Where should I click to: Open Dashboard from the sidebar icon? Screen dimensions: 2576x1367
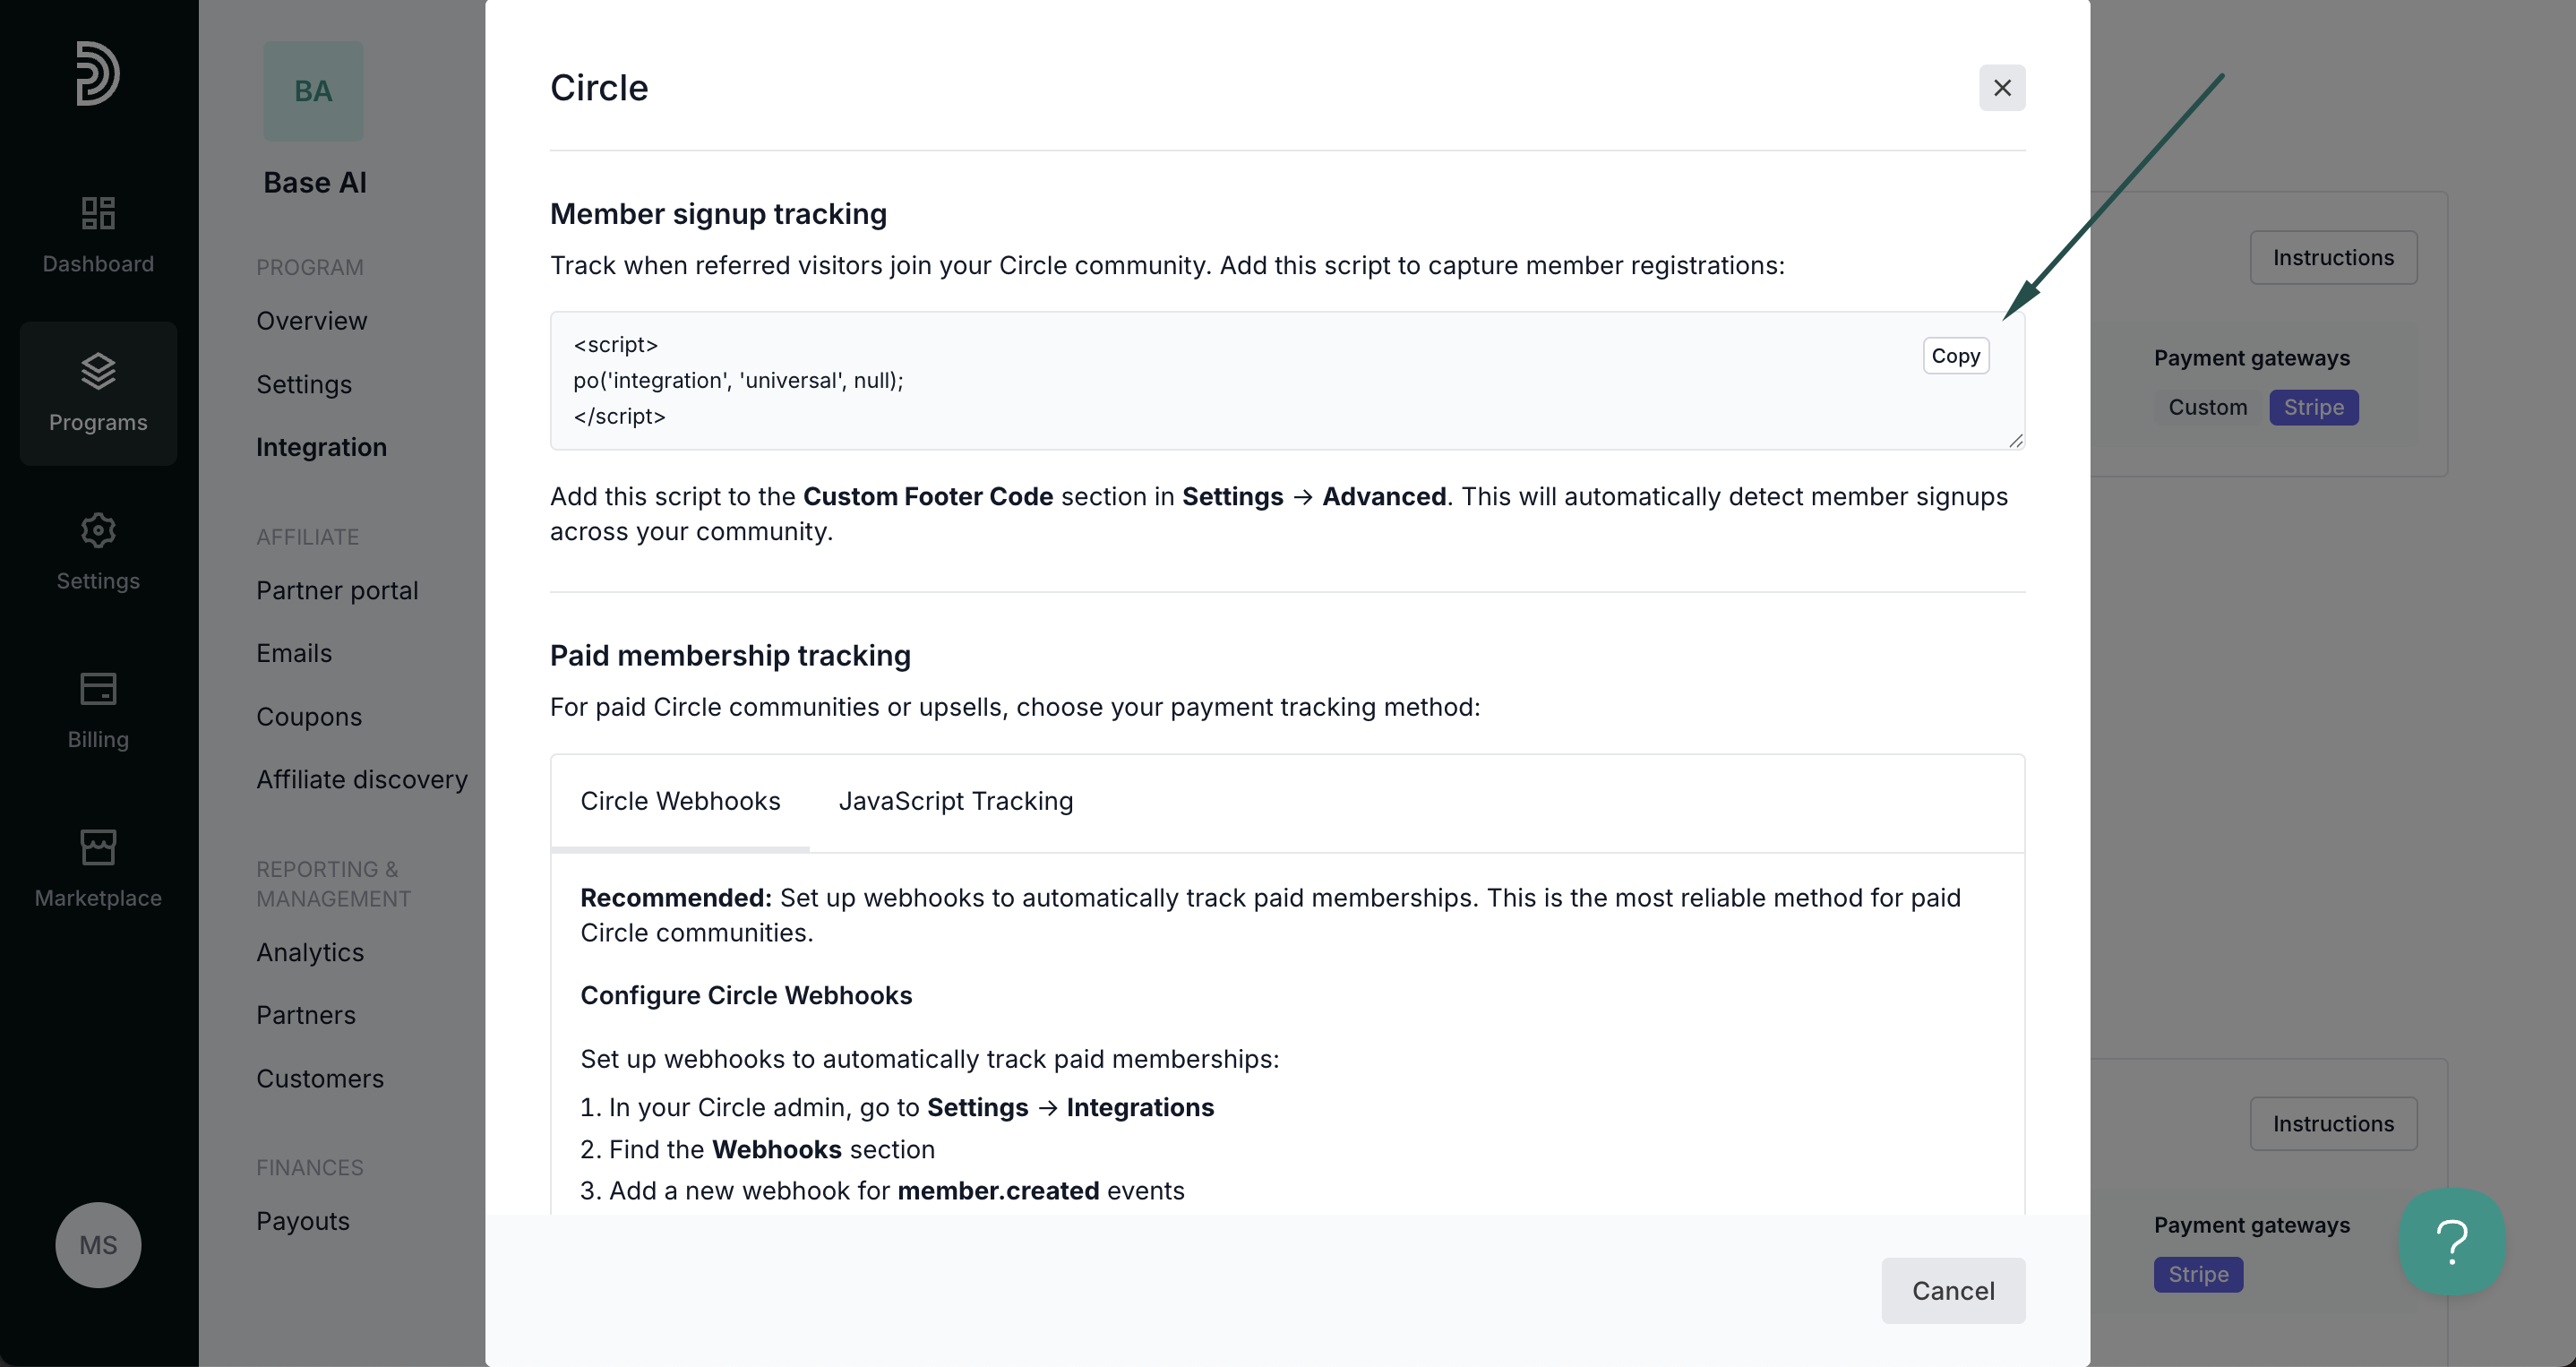point(98,234)
